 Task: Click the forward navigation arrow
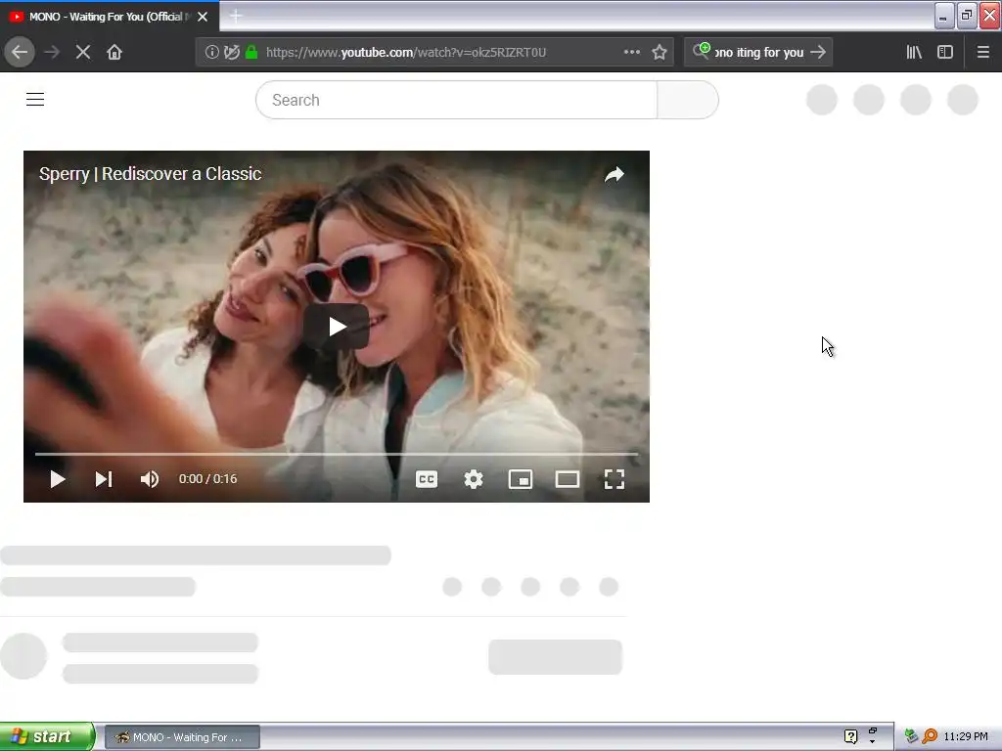(x=52, y=52)
